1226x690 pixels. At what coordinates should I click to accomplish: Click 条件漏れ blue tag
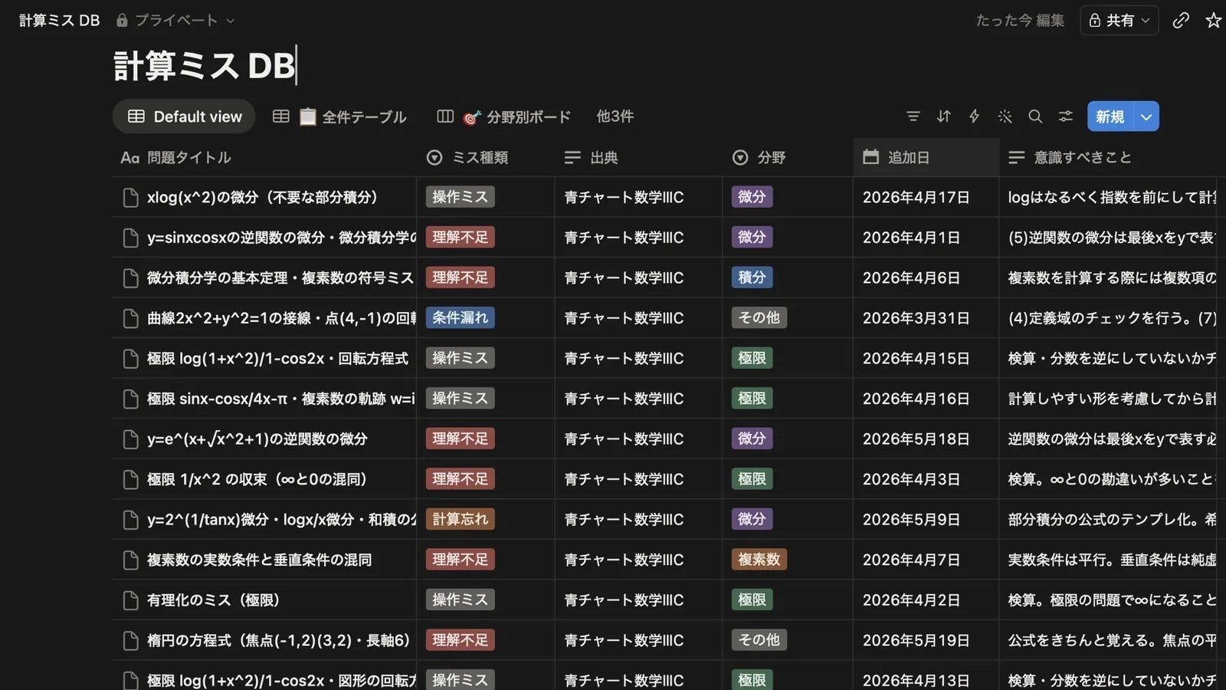pyautogui.click(x=460, y=318)
